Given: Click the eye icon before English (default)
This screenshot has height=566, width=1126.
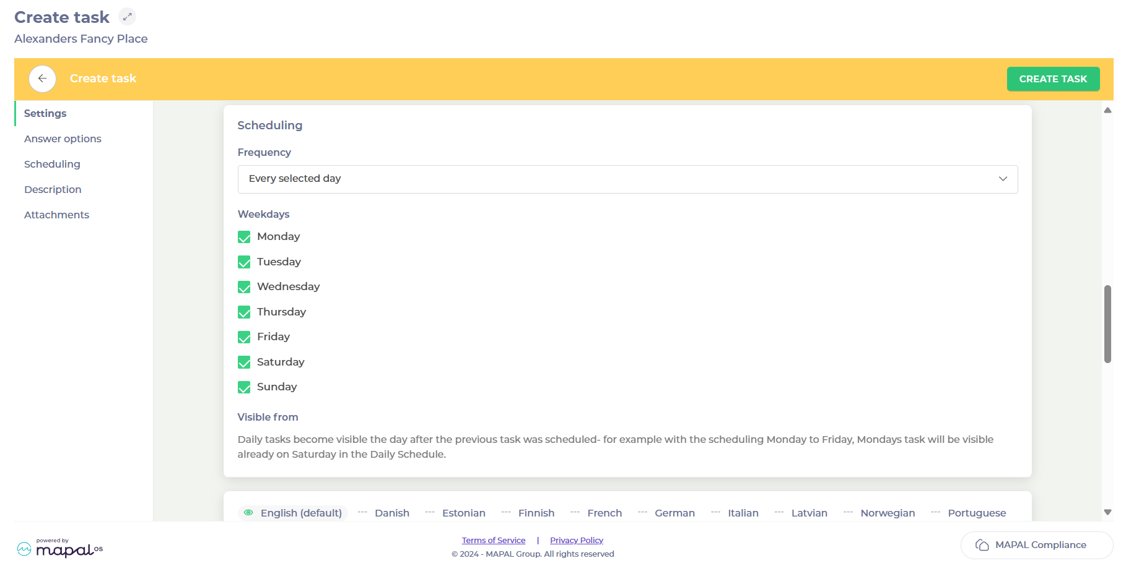Looking at the screenshot, I should 248,513.
